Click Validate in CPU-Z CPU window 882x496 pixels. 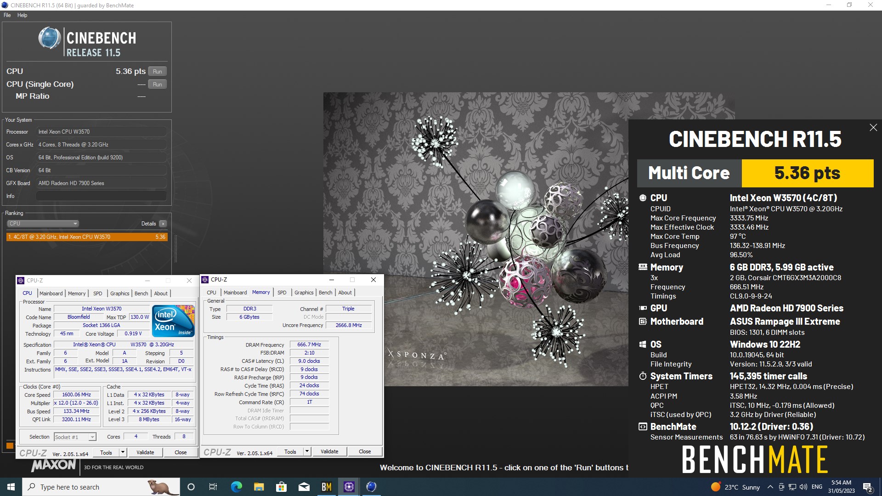click(x=145, y=452)
